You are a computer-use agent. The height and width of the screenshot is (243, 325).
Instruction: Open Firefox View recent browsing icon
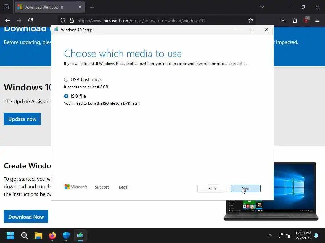click(x=6, y=7)
